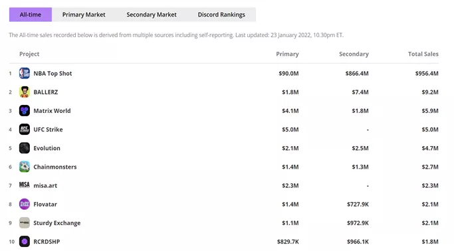Click the Project column header

pyautogui.click(x=29, y=54)
